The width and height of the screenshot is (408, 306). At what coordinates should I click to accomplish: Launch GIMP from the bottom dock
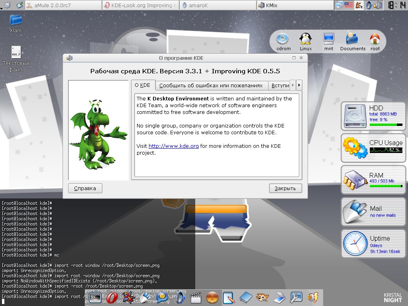(262, 297)
